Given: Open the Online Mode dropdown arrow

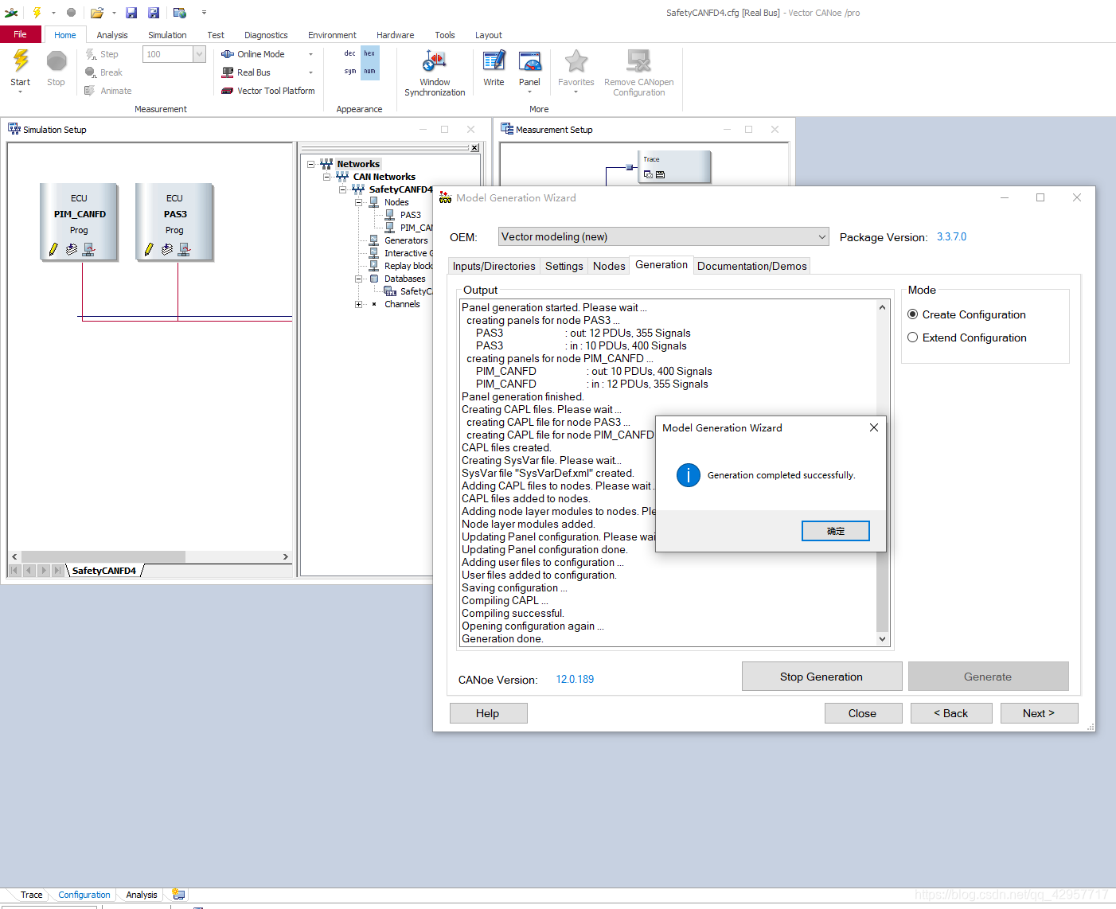Looking at the screenshot, I should click(310, 54).
